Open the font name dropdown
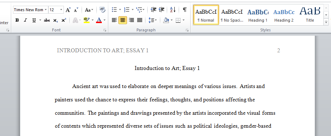 (46, 10)
